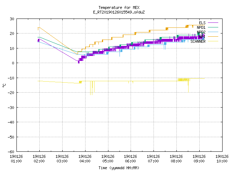Click the y-axis tick label -40

click(x=11, y=122)
